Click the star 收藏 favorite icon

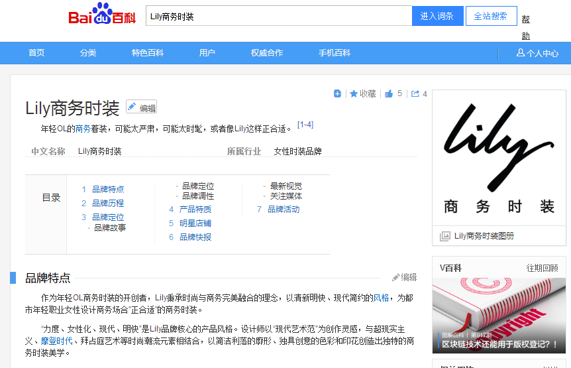[354, 93]
